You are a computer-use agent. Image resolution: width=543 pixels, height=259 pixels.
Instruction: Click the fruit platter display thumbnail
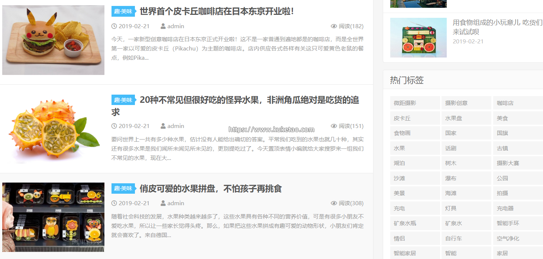pos(53,217)
